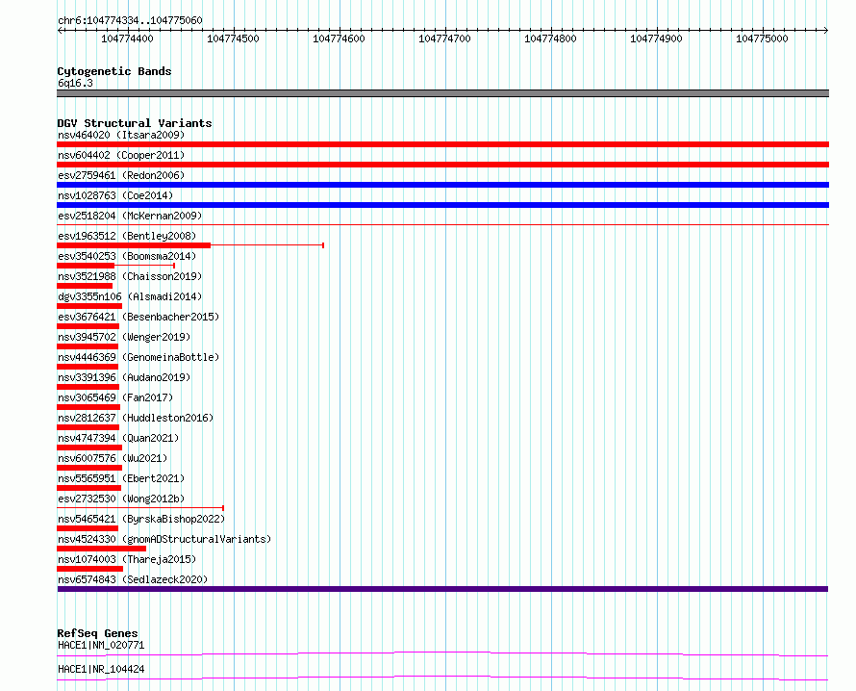
Task: Select the nsv4747394 (Quan2021) label
Action: coord(118,438)
